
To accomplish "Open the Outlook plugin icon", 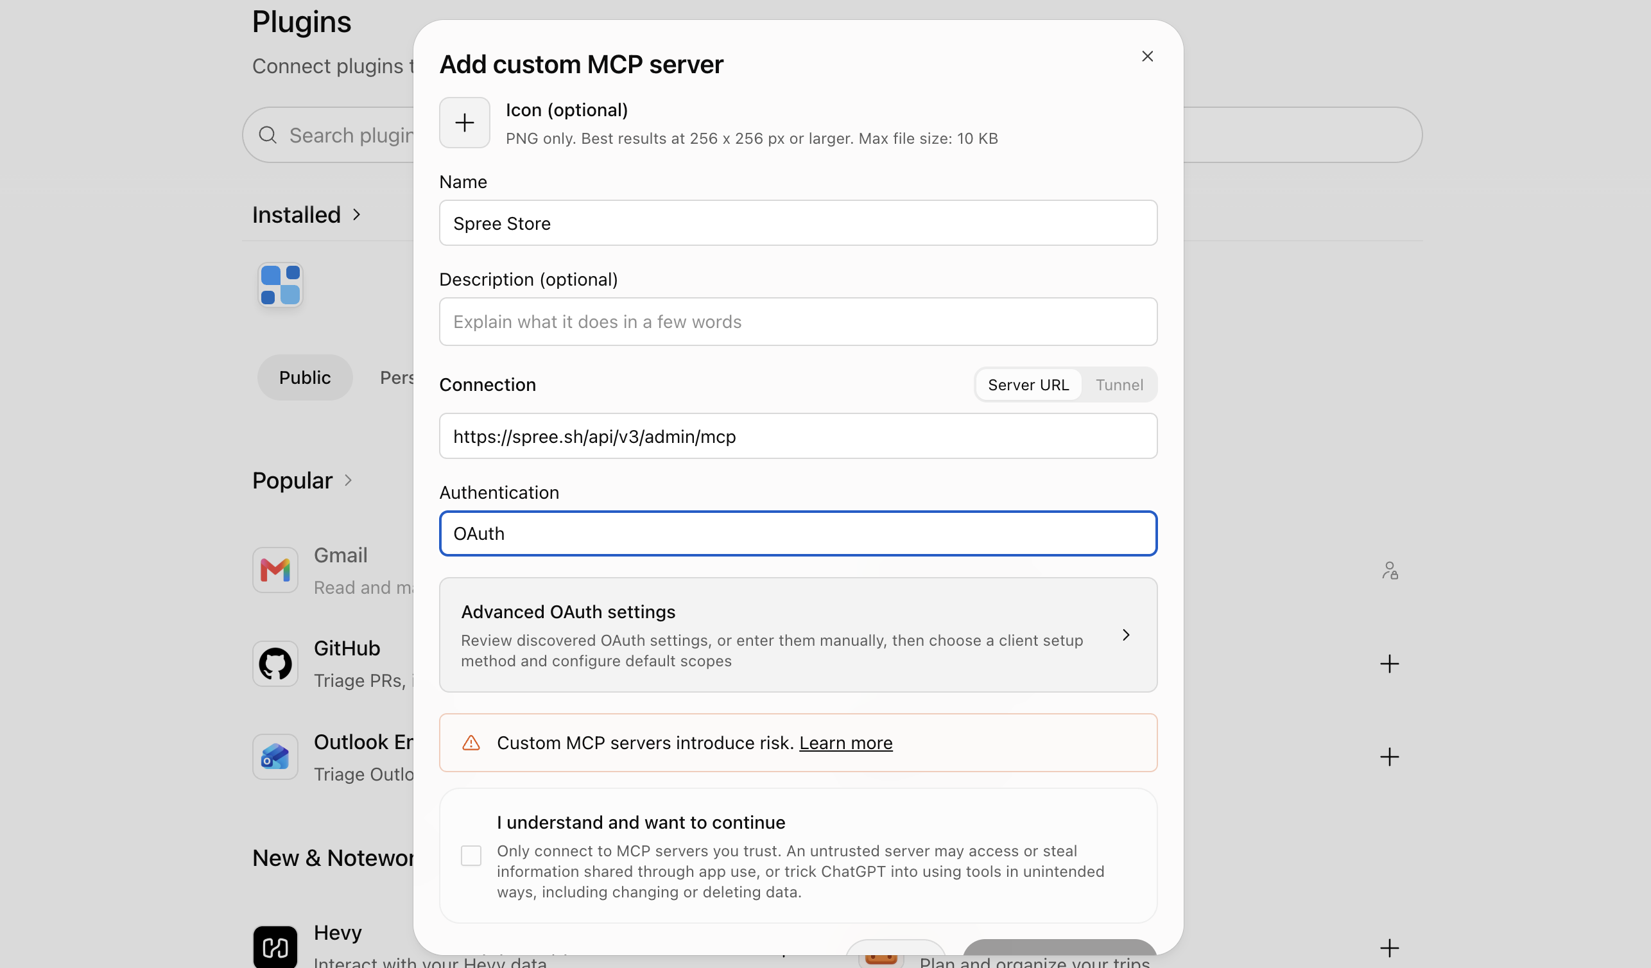I will [x=275, y=756].
